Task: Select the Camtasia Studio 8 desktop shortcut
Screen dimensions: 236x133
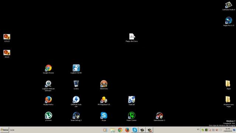Action: click(x=229, y=6)
